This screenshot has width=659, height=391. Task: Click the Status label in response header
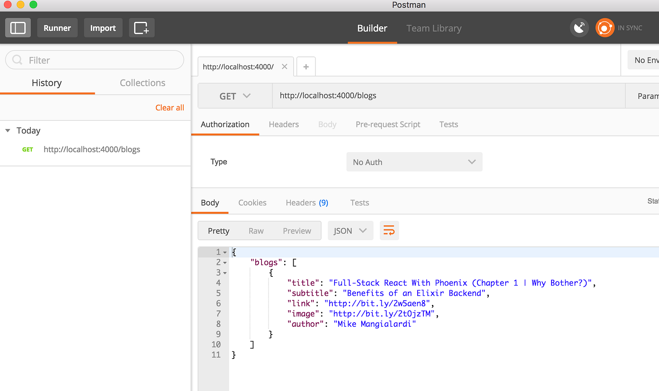point(653,201)
